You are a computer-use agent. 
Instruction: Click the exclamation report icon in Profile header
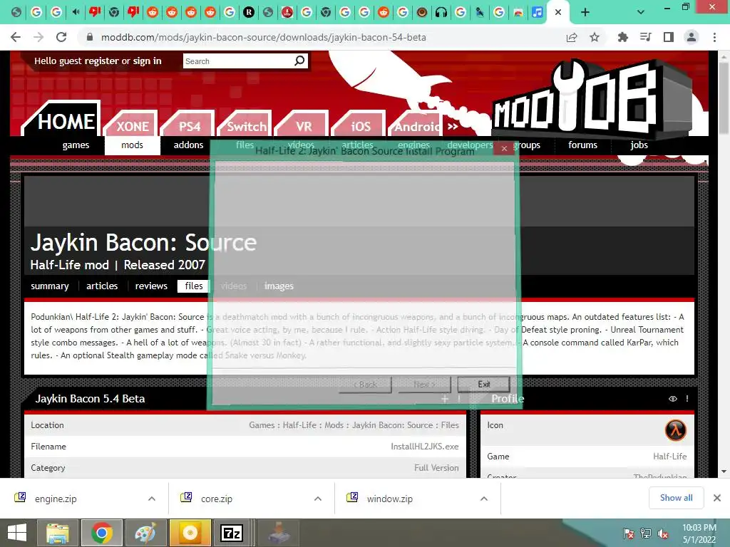point(687,399)
